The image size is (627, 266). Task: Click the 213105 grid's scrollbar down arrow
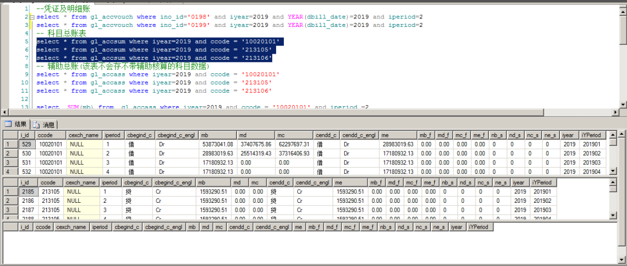point(612,216)
